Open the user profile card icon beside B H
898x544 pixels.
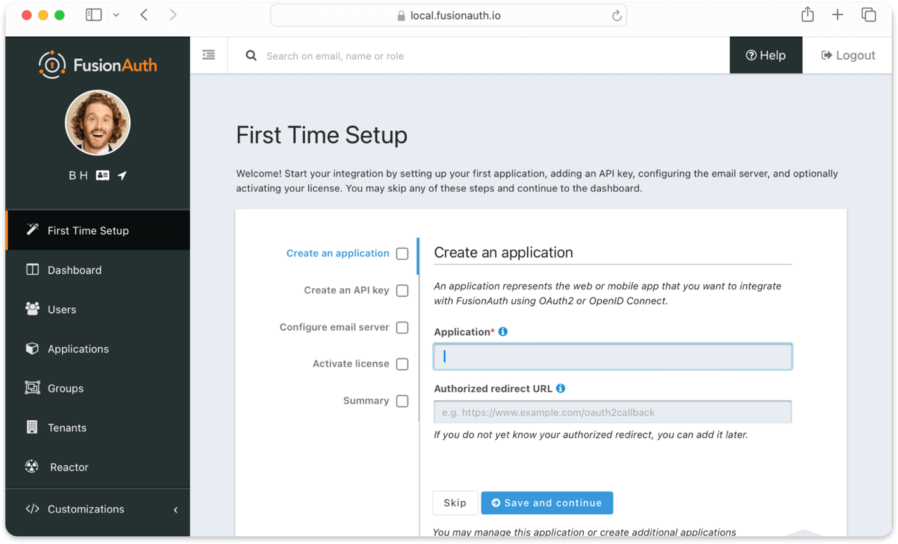click(102, 175)
